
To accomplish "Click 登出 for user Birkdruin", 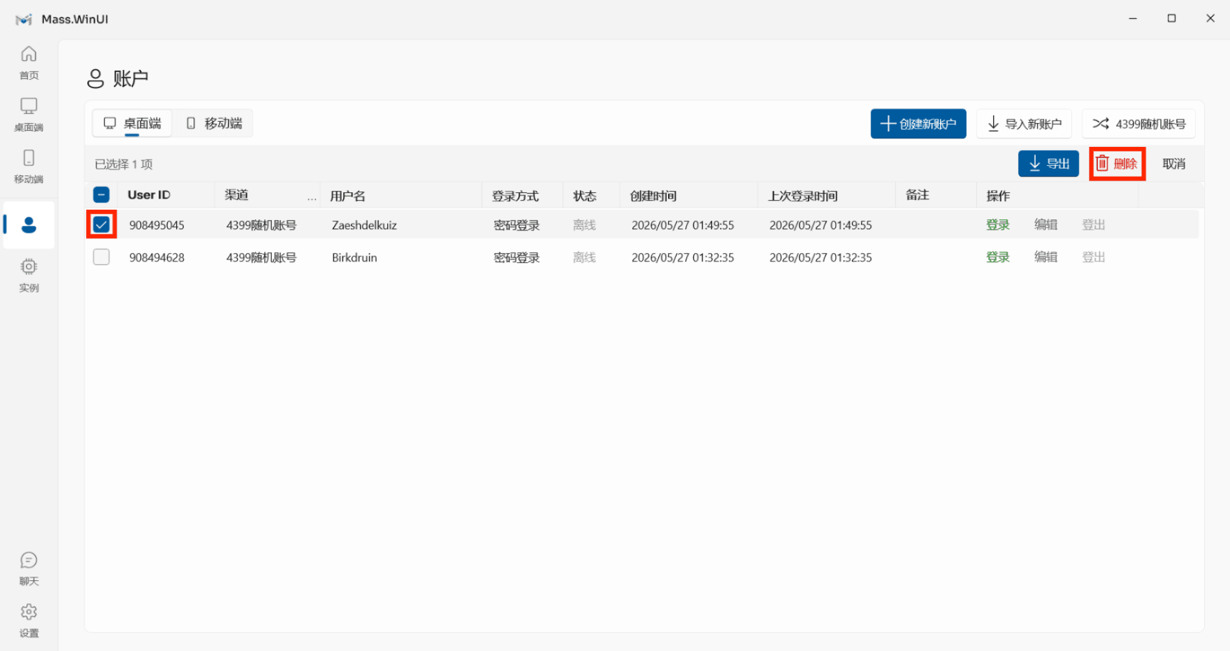I will pyautogui.click(x=1093, y=257).
